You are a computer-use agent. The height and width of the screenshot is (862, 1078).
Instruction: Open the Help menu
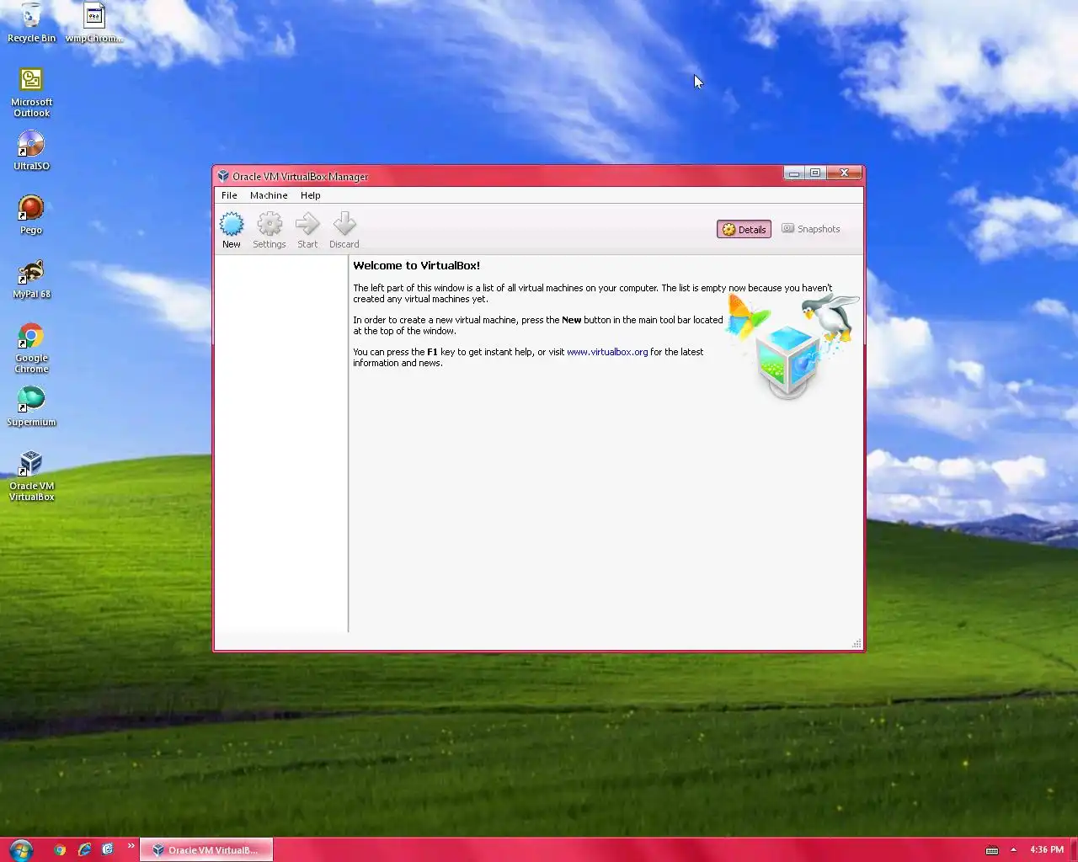click(x=311, y=195)
